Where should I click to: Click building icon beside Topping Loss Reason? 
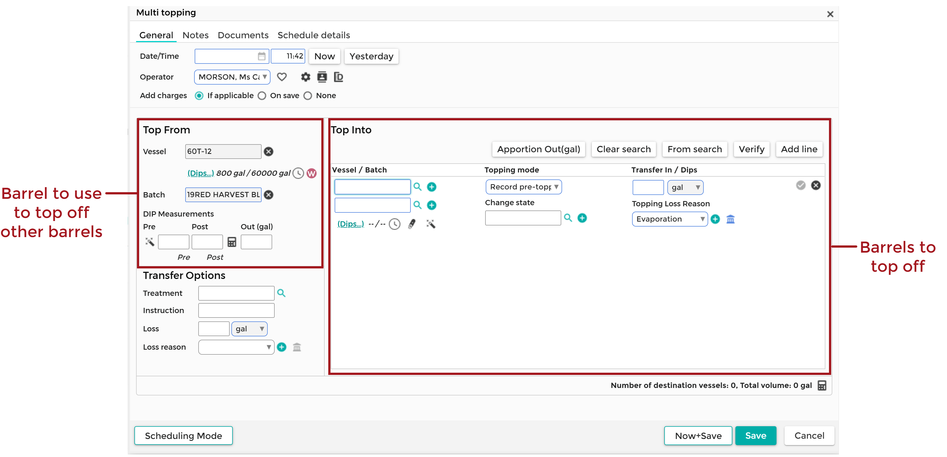tap(730, 219)
